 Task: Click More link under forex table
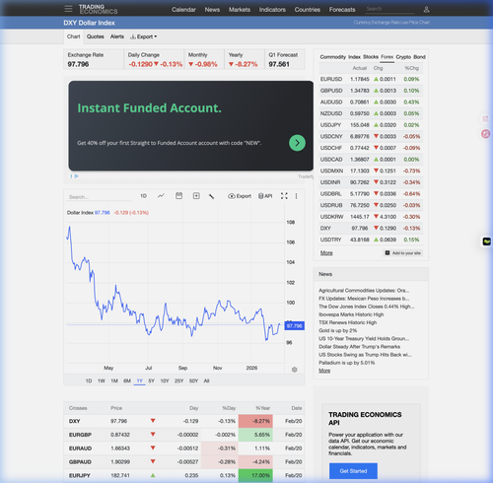point(326,252)
